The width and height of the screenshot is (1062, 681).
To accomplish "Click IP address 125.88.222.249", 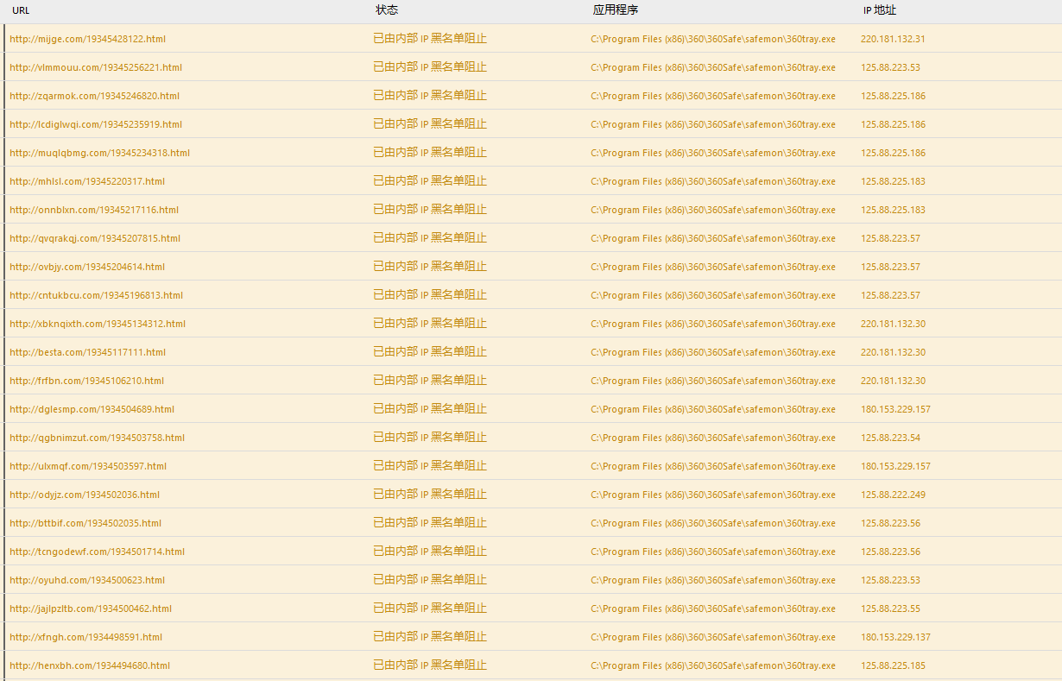I will pos(893,495).
